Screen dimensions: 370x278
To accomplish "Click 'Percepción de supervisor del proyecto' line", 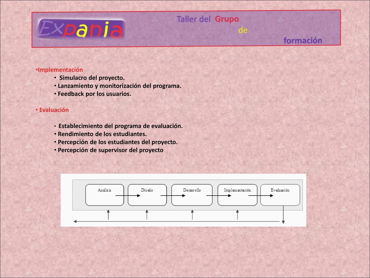I will pos(111,150).
